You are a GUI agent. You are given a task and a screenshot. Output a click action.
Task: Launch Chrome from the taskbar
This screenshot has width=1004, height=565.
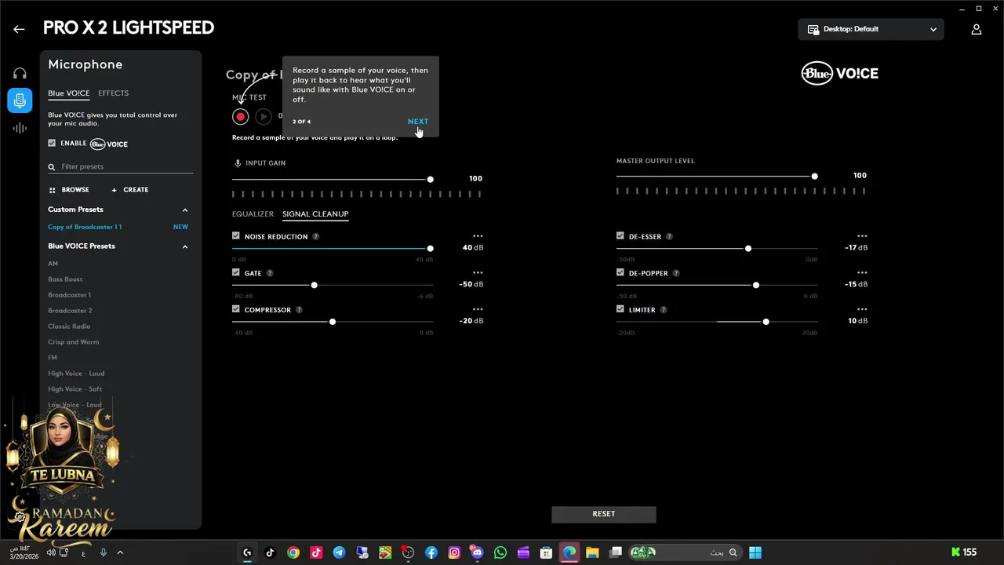click(x=293, y=552)
